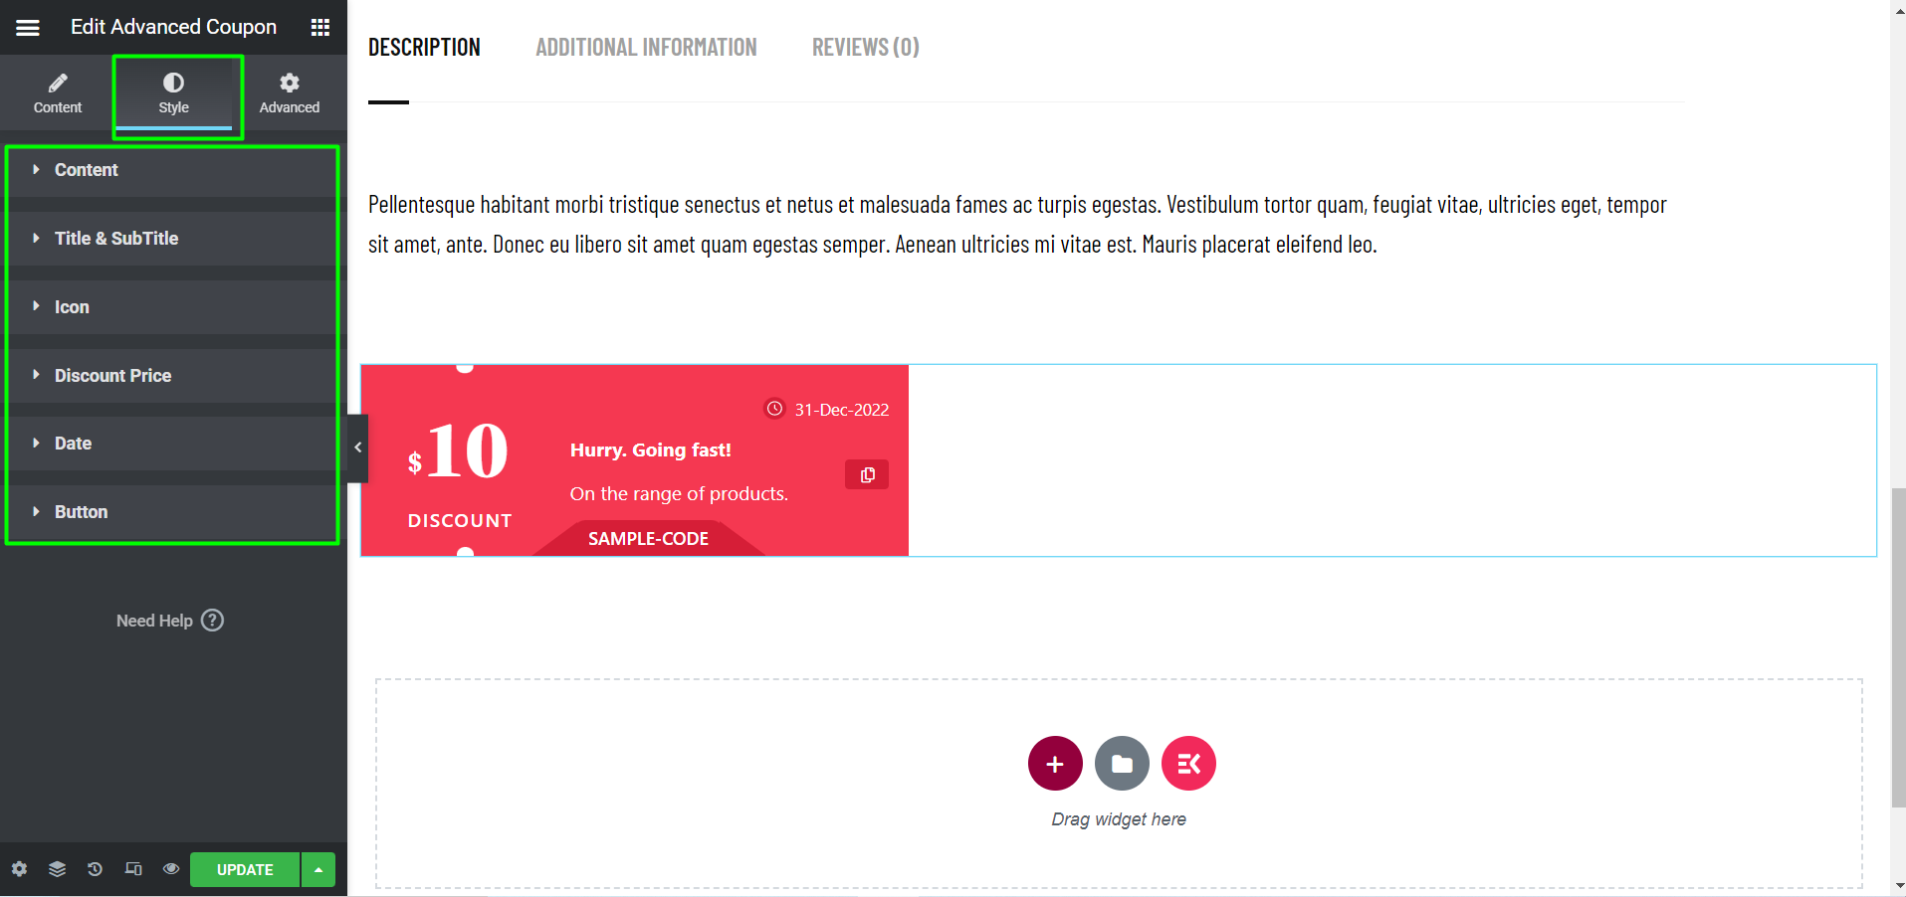This screenshot has width=1906, height=897.
Task: Add a new section with the plus icon
Action: tap(1054, 763)
